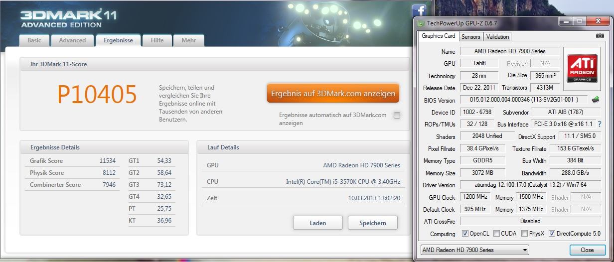The width and height of the screenshot is (614, 262).
Task: Open the Hilfe tab
Action: coord(157,40)
